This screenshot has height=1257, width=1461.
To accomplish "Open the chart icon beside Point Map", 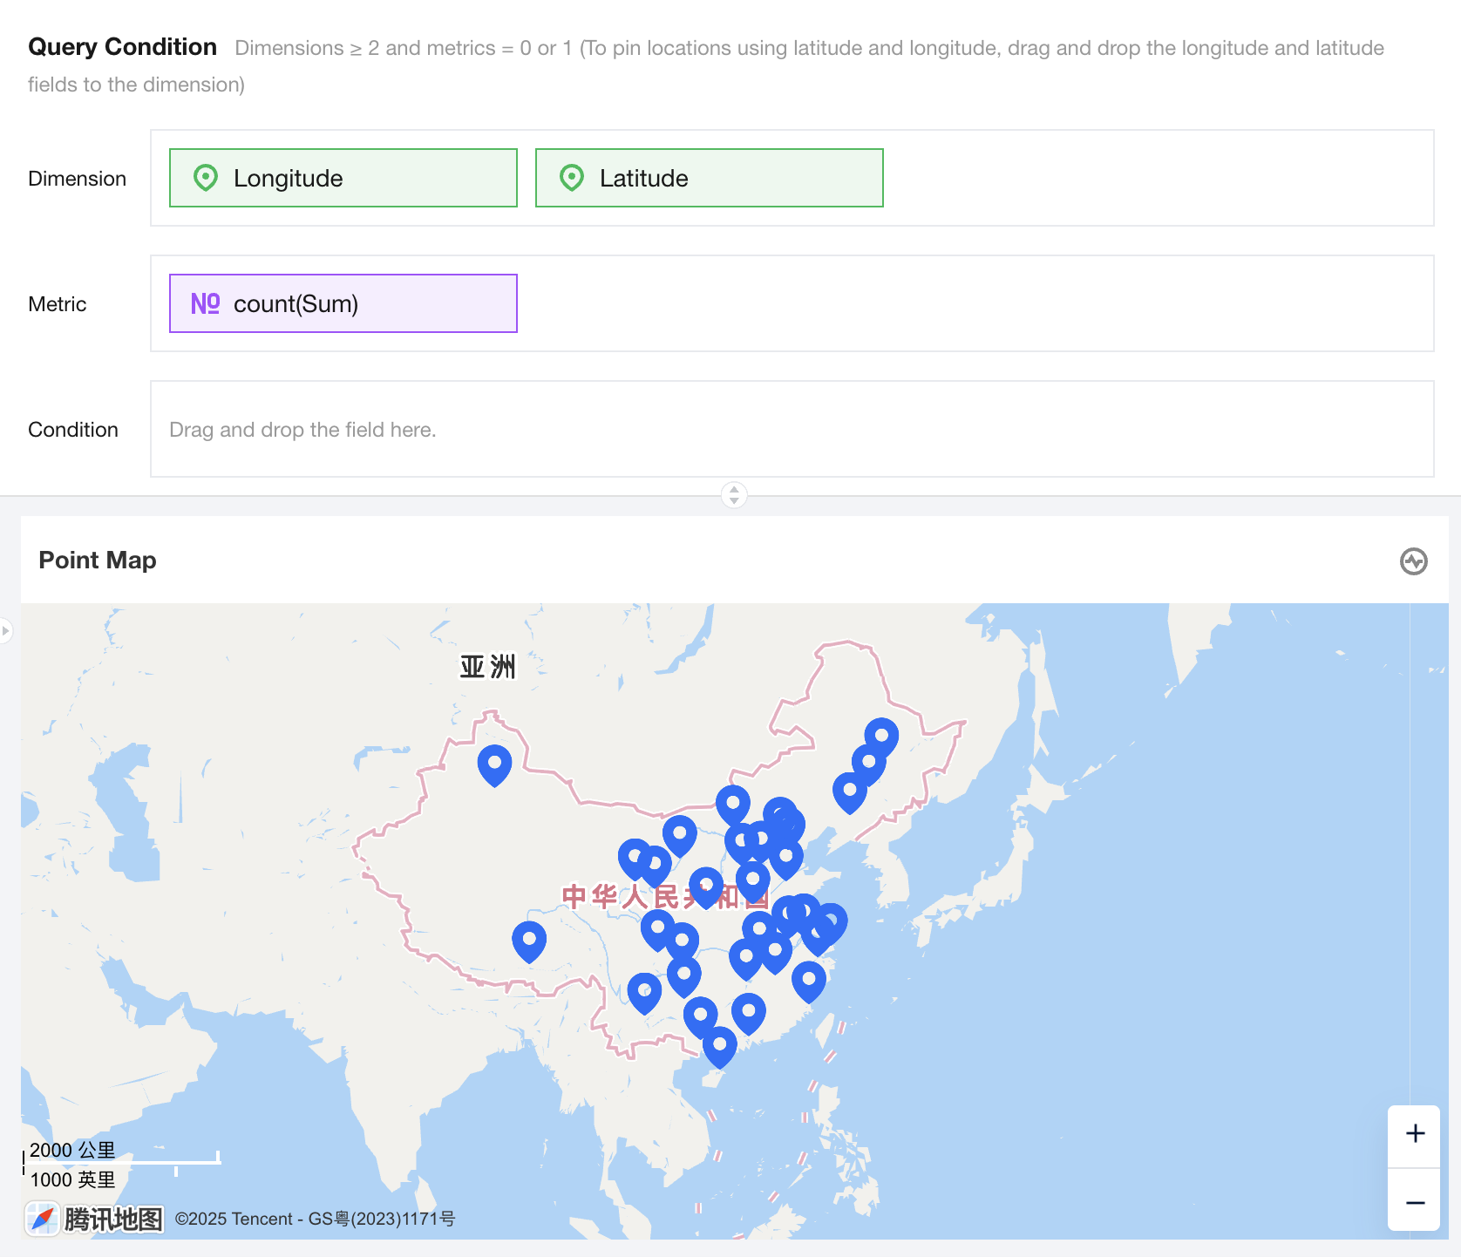I will coord(1413,561).
